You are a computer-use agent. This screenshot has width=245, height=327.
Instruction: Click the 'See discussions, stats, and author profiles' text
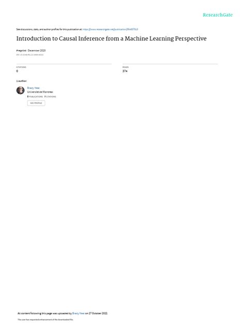(49, 29)
